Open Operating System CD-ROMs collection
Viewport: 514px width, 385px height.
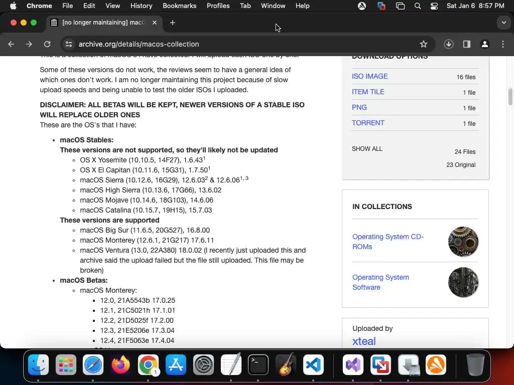[x=388, y=242]
